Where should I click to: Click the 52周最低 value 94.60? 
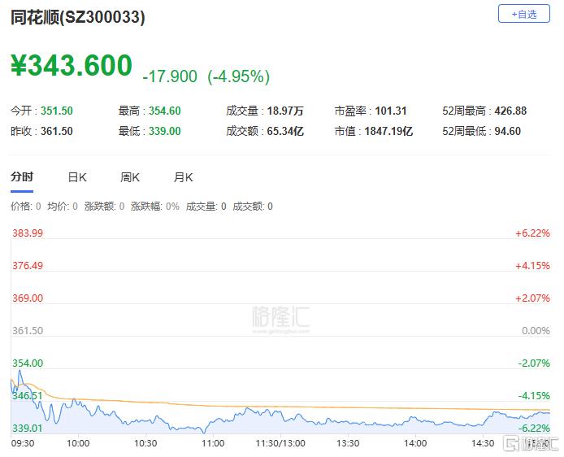click(x=508, y=131)
